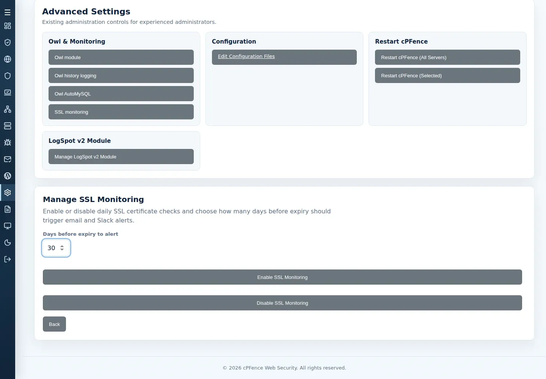Open the document file sidebar icon

tap(8, 209)
